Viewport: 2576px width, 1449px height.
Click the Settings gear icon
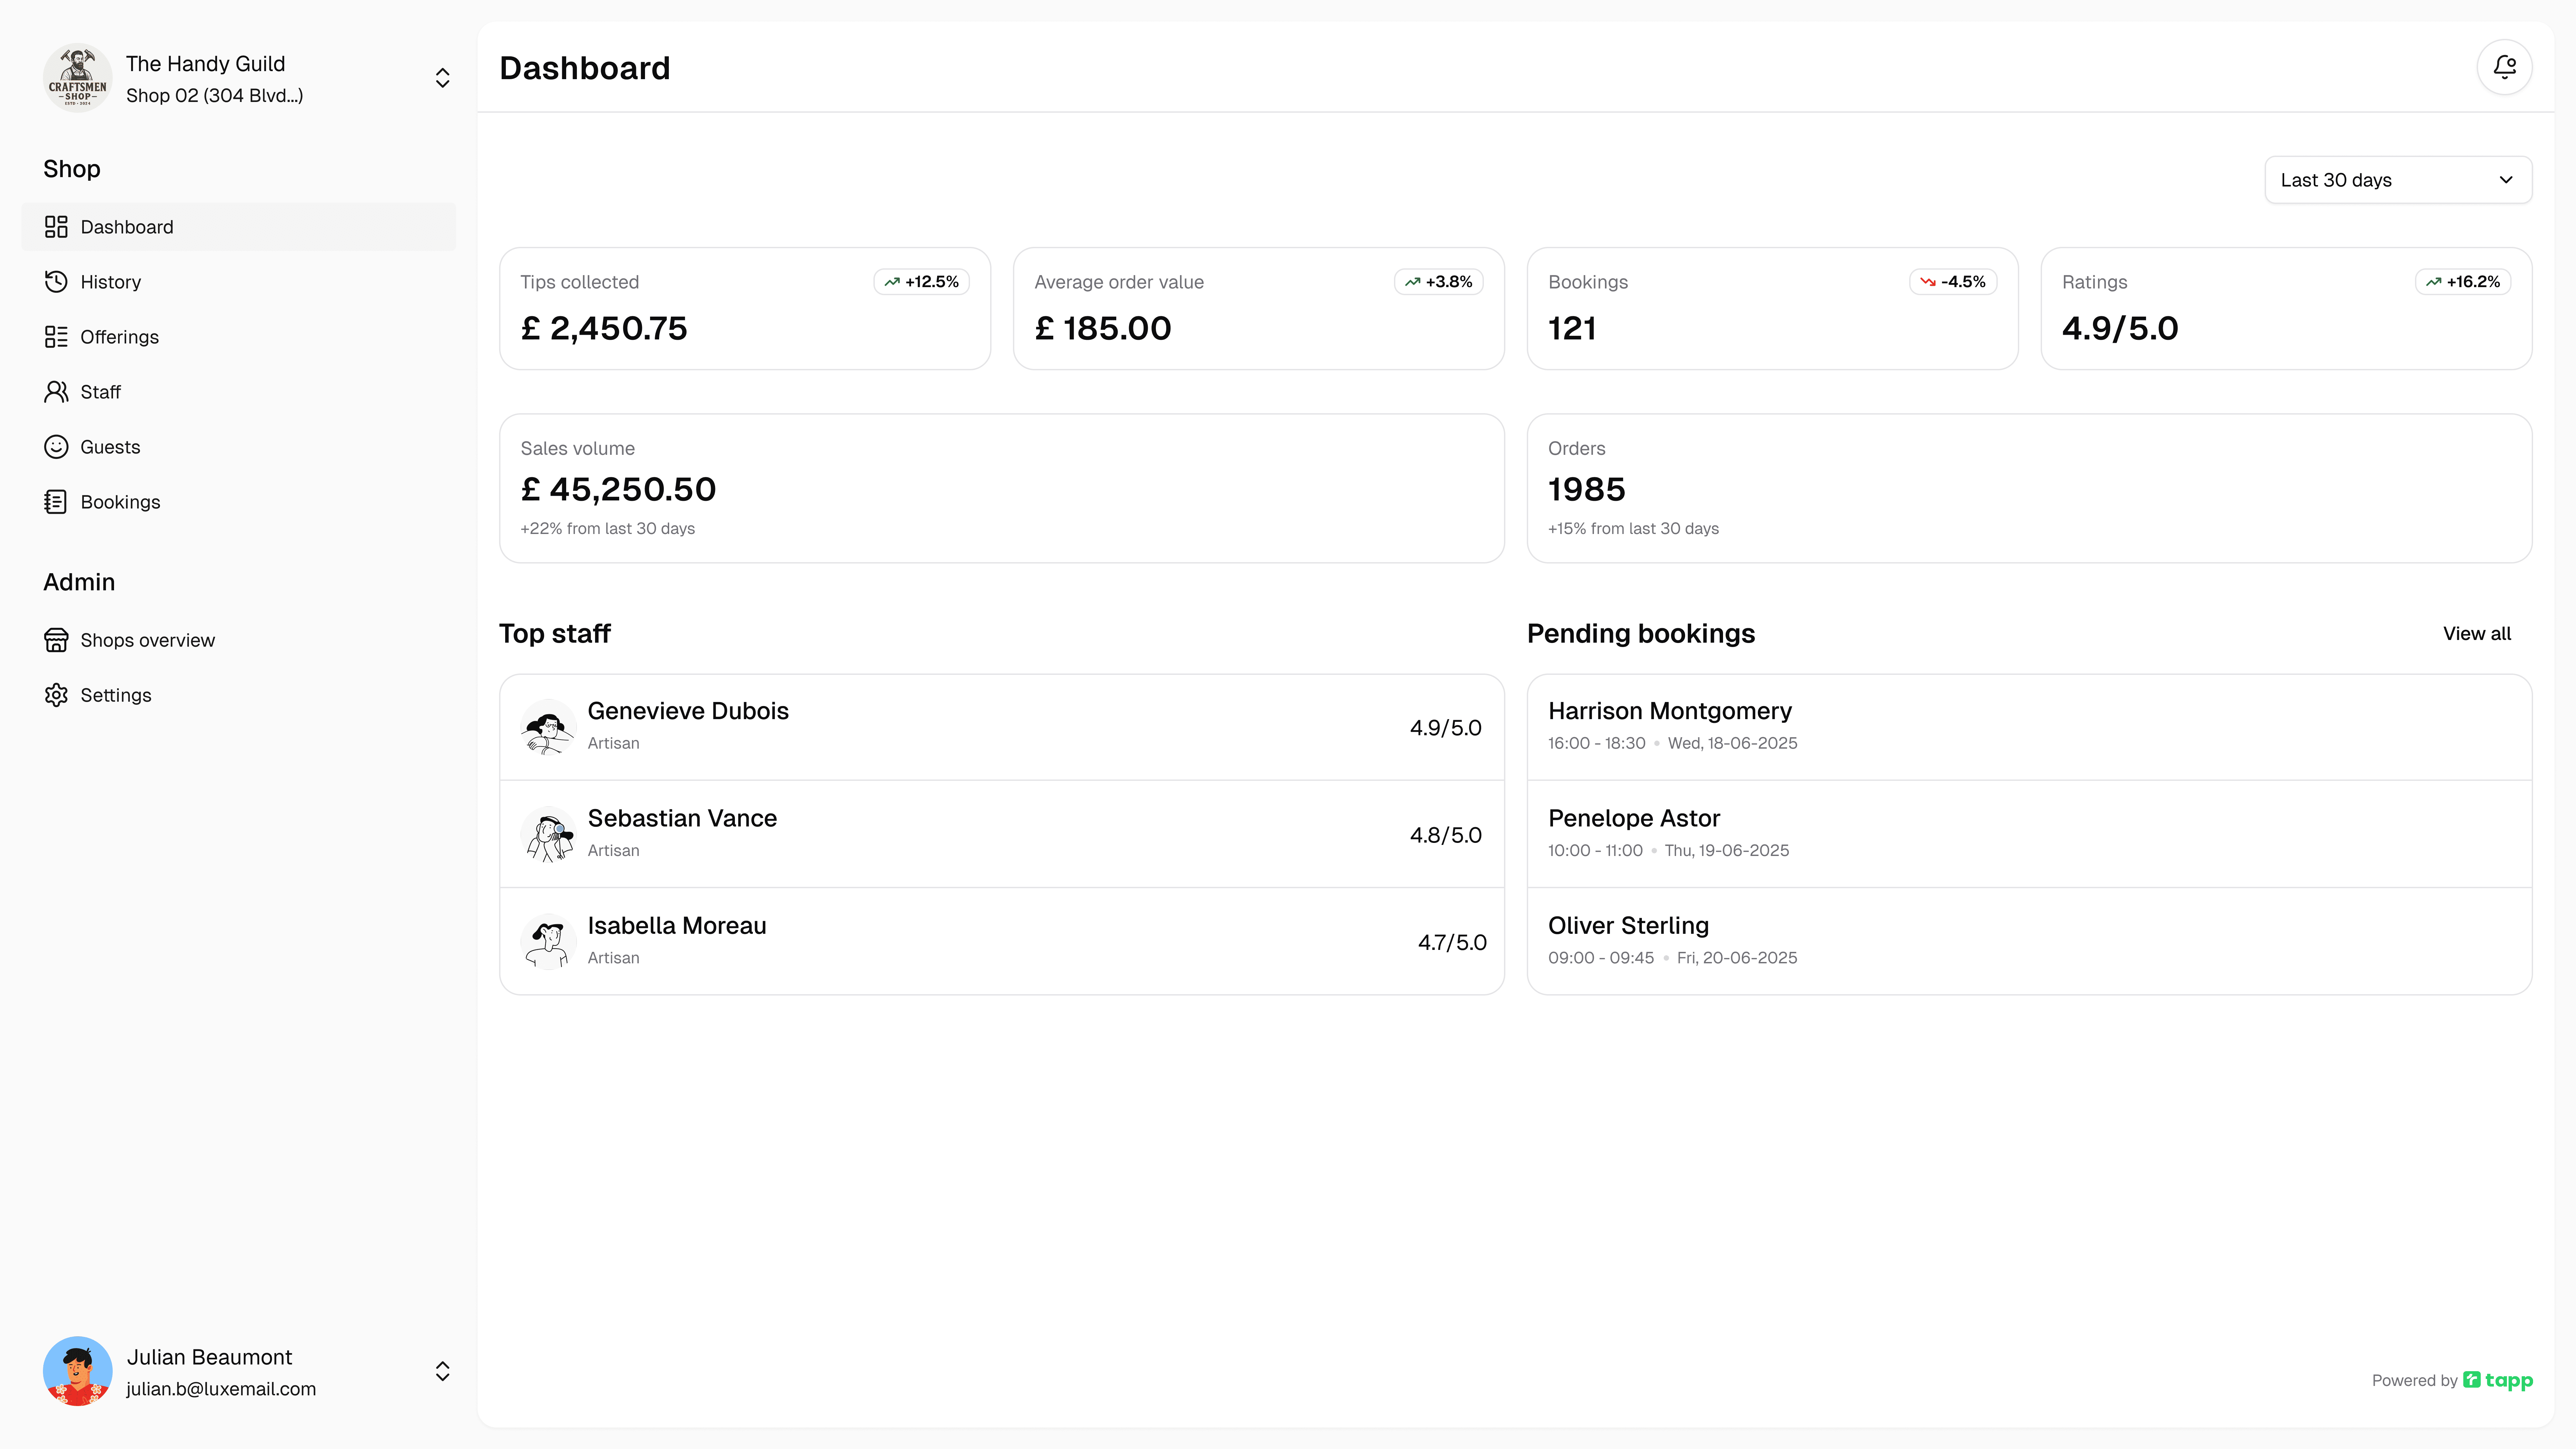tap(56, 695)
